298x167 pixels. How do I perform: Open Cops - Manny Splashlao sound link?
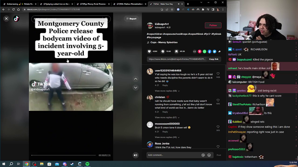click(x=164, y=42)
